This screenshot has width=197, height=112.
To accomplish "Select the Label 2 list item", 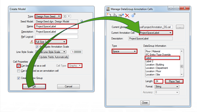I will [163, 61].
